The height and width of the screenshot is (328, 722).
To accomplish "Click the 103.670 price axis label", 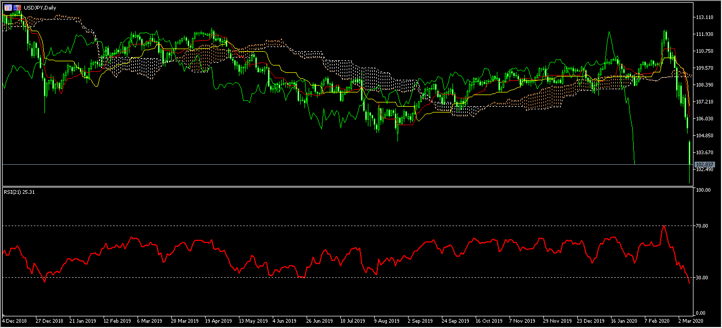I will (704, 152).
